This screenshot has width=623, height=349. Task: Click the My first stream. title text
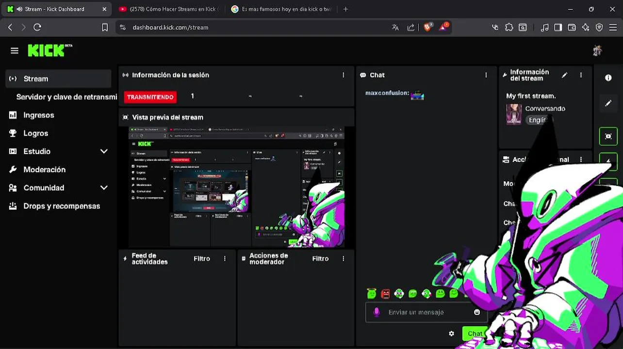[531, 96]
